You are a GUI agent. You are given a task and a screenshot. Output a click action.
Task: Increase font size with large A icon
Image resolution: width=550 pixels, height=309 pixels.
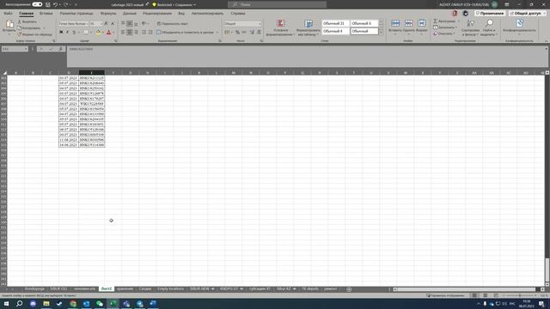[107, 23]
